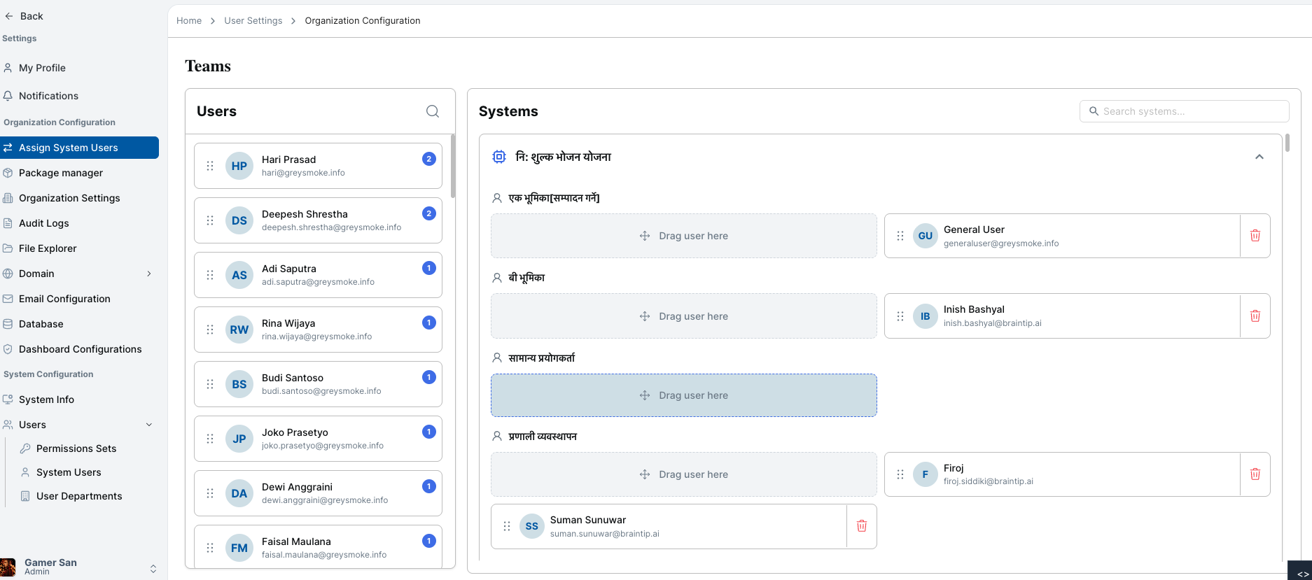The height and width of the screenshot is (580, 1312).
Task: Click Joko Prasetyo drag handle
Action: 210,439
